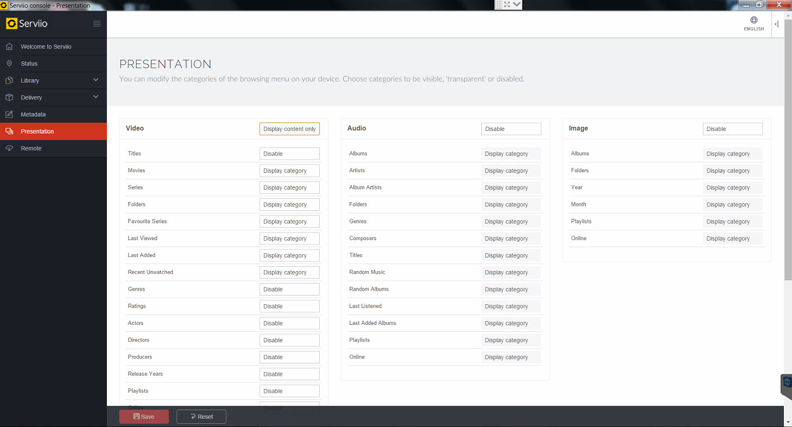Collapse the right side panel arrow
This screenshot has width=792, height=427.
pos(776,24)
